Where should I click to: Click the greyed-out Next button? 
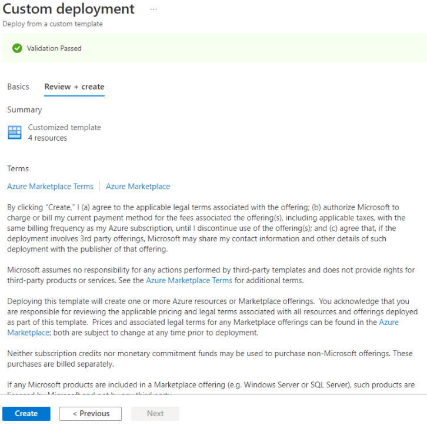(x=155, y=413)
